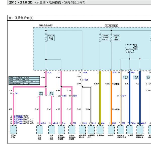Click the G4FC GAMMA 1.6L MPI legend row
The image size is (151, 146).
pos(24,77)
